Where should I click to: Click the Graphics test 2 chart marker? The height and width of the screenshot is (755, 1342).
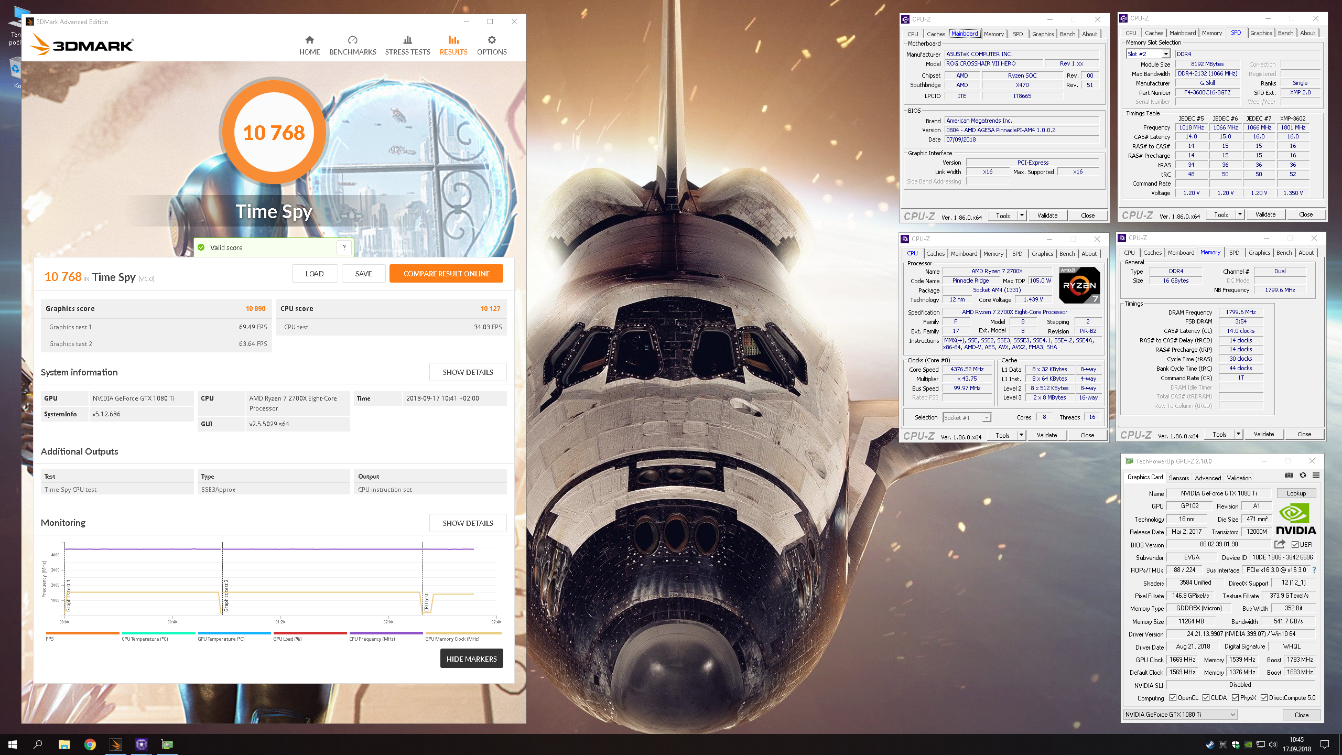(x=226, y=596)
